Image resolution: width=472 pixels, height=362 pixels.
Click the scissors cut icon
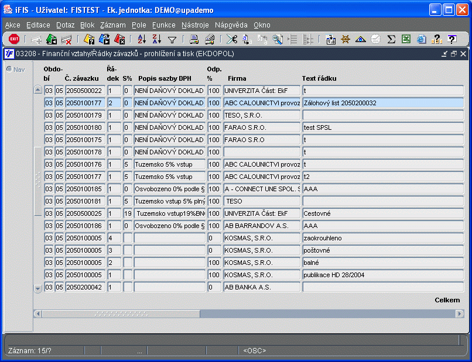(232, 39)
